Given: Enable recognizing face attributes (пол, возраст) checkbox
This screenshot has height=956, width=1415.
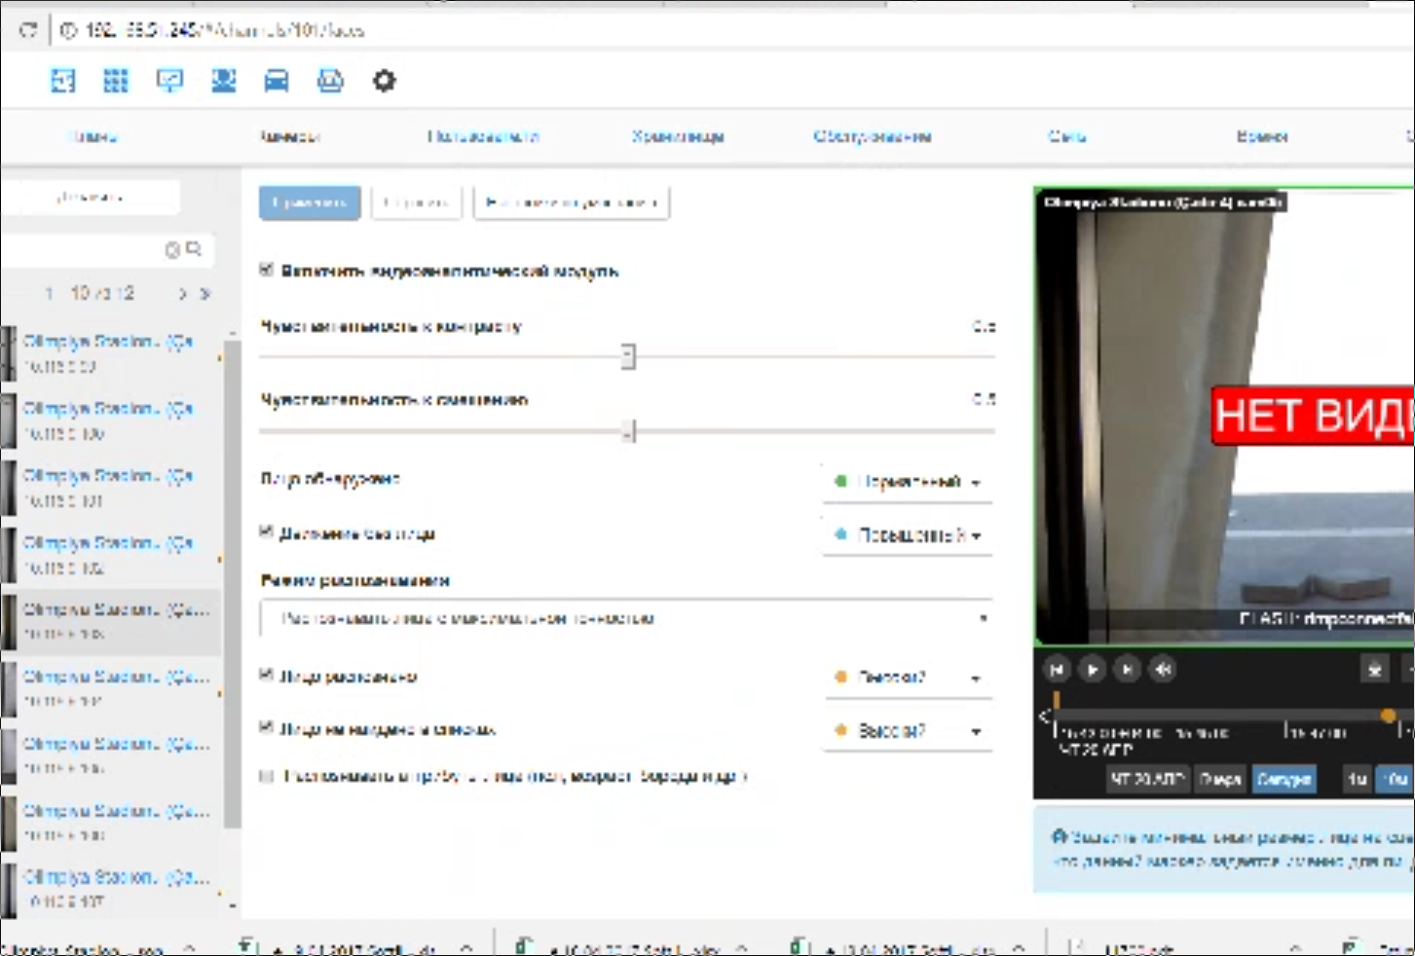Looking at the screenshot, I should coord(266,776).
